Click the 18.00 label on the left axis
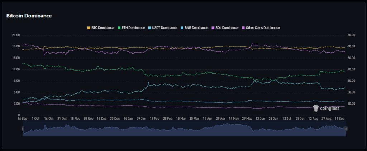This screenshot has height=151, width=367. tap(16, 46)
